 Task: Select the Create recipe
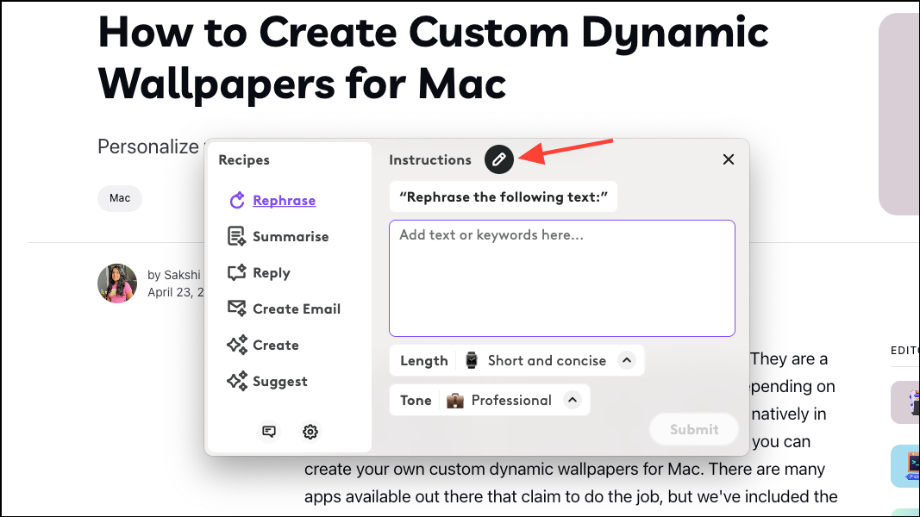click(276, 346)
